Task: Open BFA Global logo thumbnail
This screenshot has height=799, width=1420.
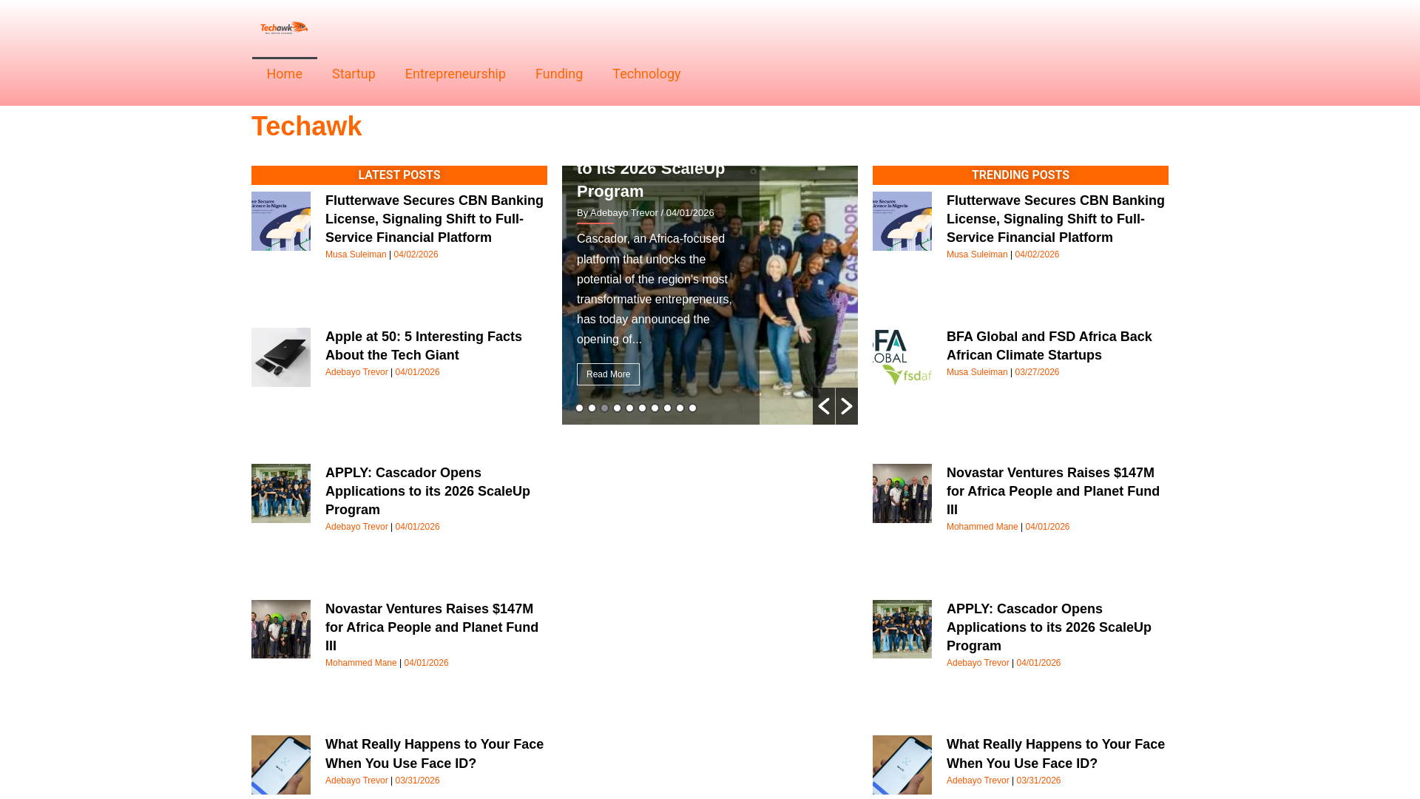Action: click(902, 357)
